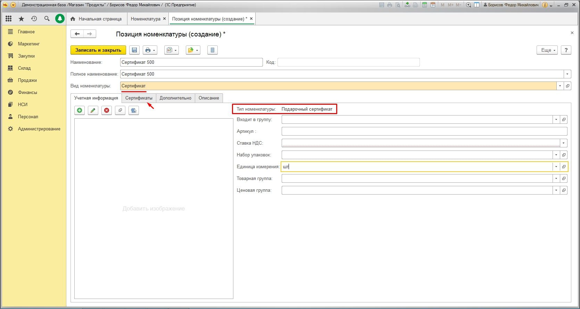Open the notifications bell icon

(x=60, y=19)
